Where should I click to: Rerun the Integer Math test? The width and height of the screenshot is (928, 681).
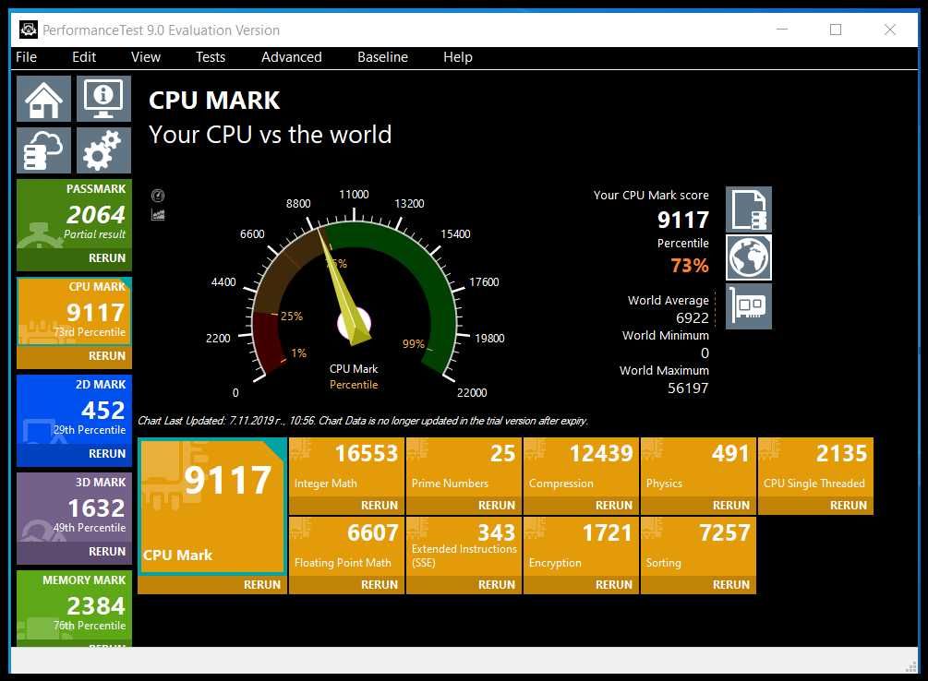coord(380,506)
